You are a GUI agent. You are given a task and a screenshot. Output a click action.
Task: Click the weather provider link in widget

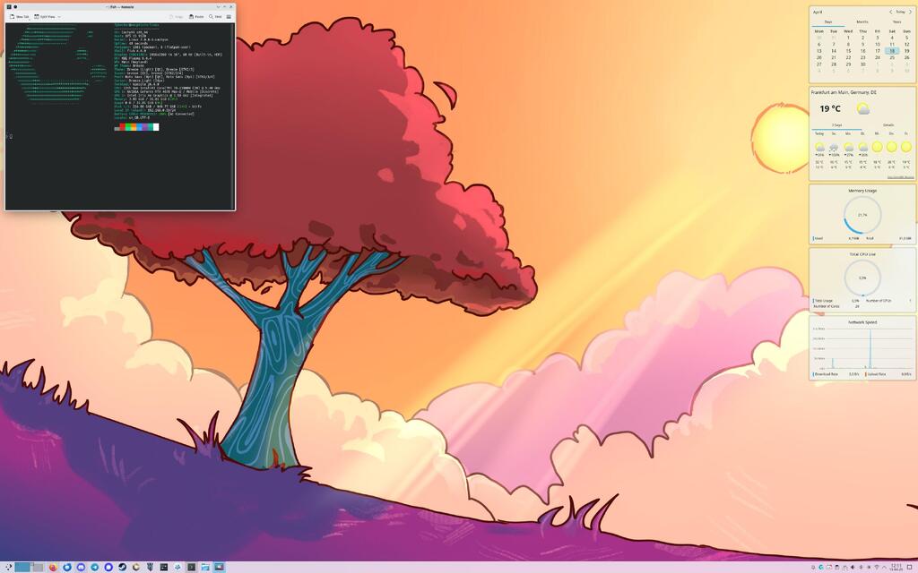900,176
